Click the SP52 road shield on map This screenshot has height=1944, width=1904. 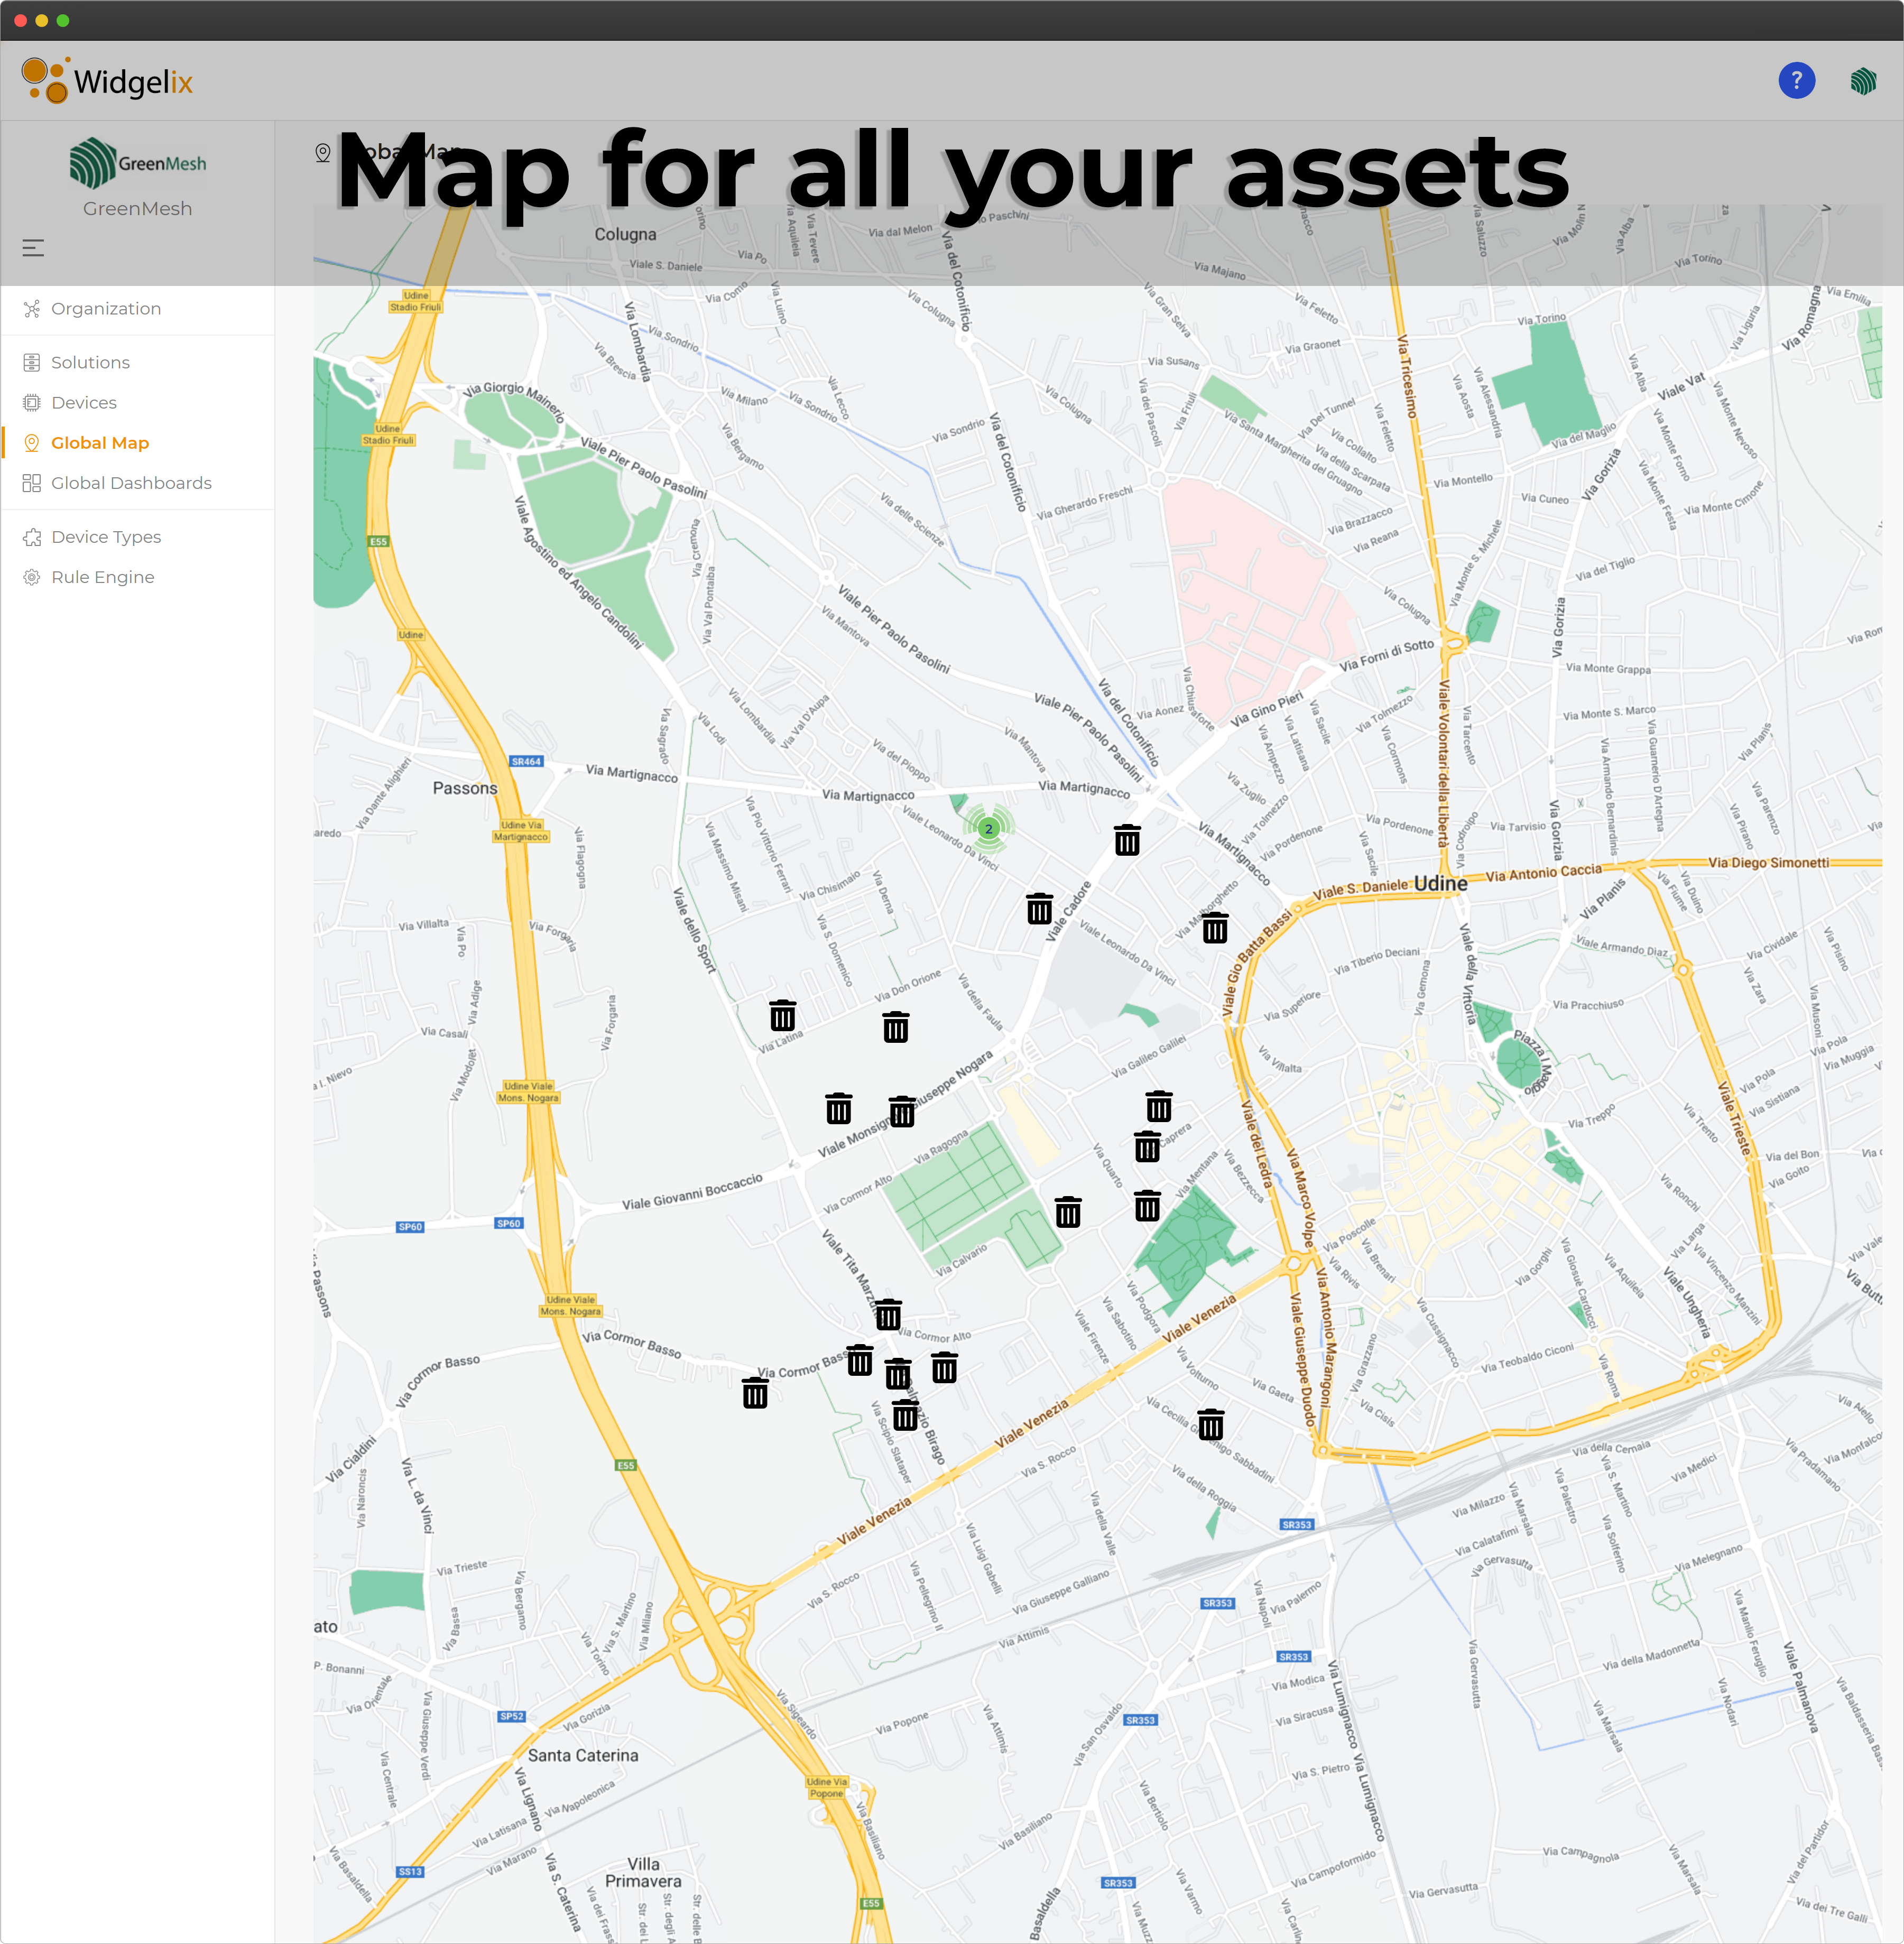pos(511,1716)
